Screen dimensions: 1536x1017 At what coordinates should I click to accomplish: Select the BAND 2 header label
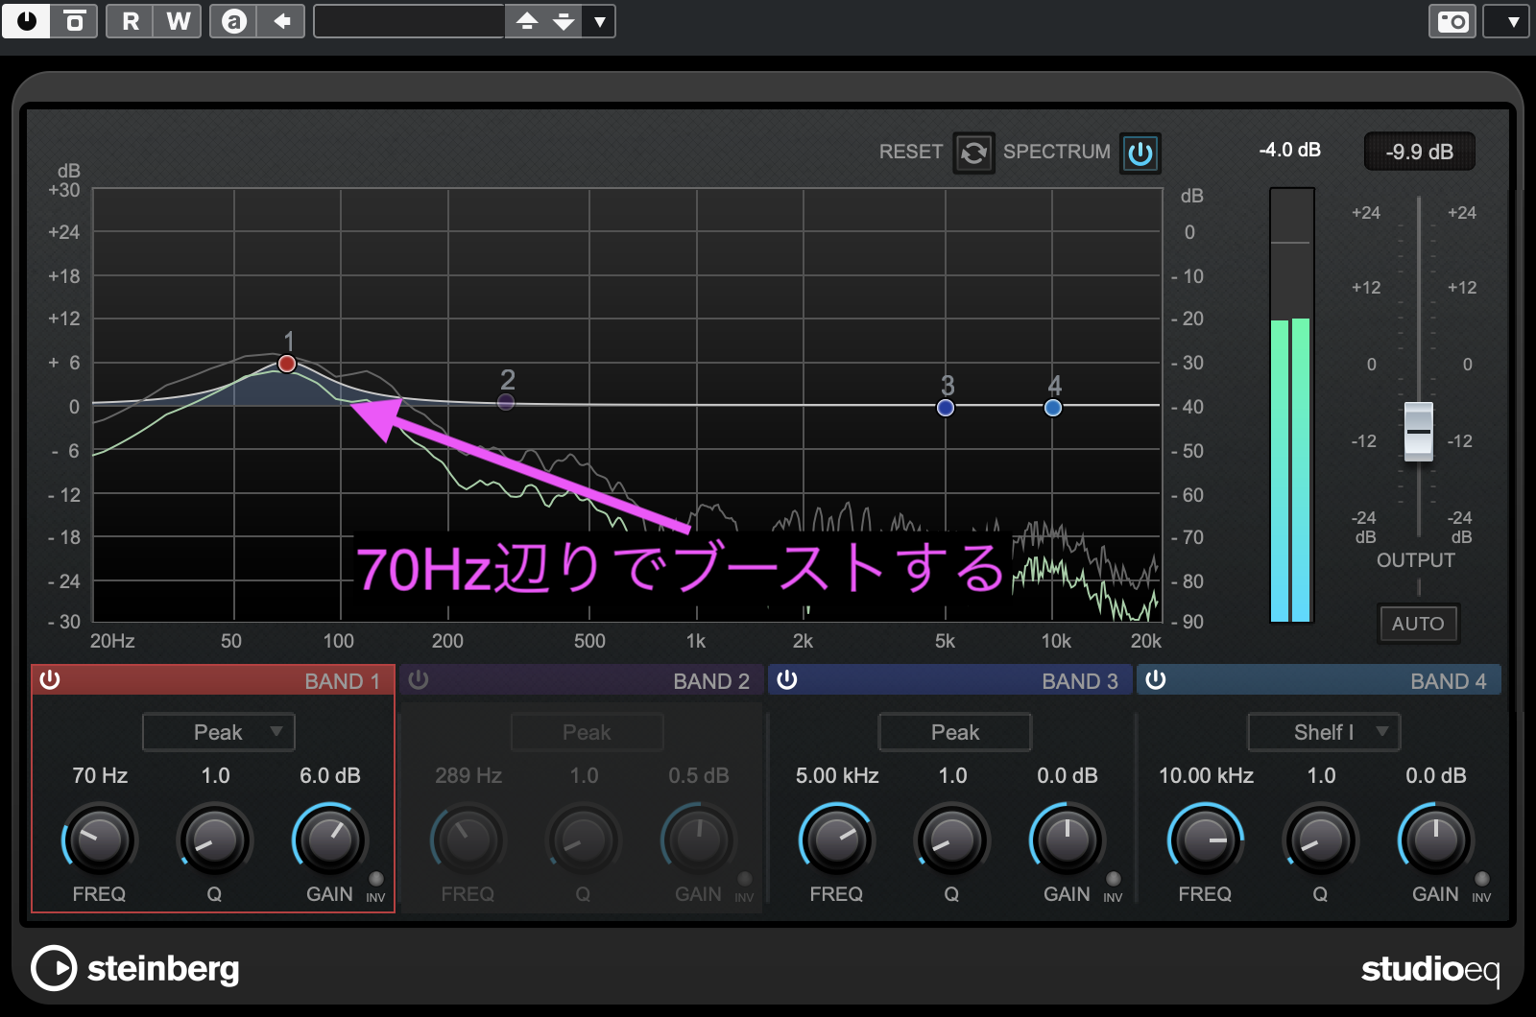711,681
